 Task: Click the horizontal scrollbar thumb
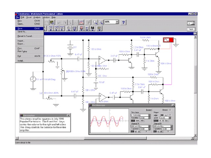click(x=115, y=138)
